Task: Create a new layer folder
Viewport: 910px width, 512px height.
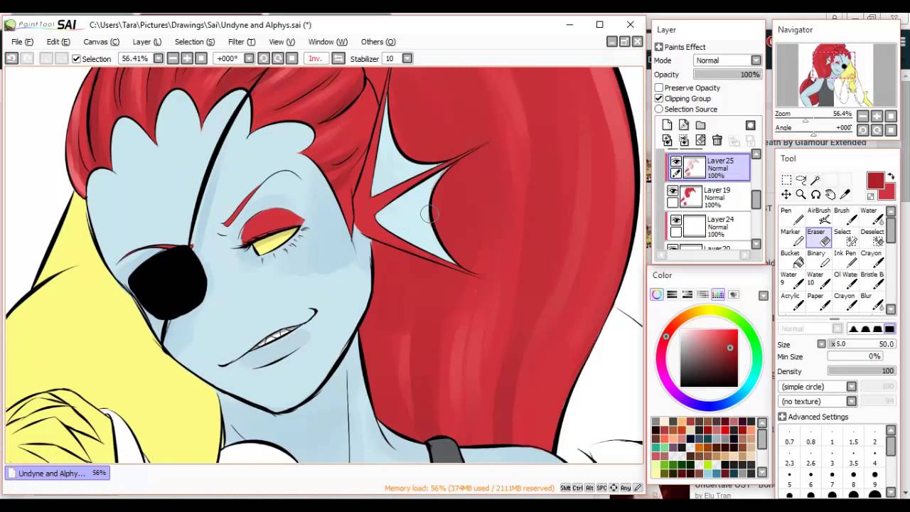Action: click(700, 125)
